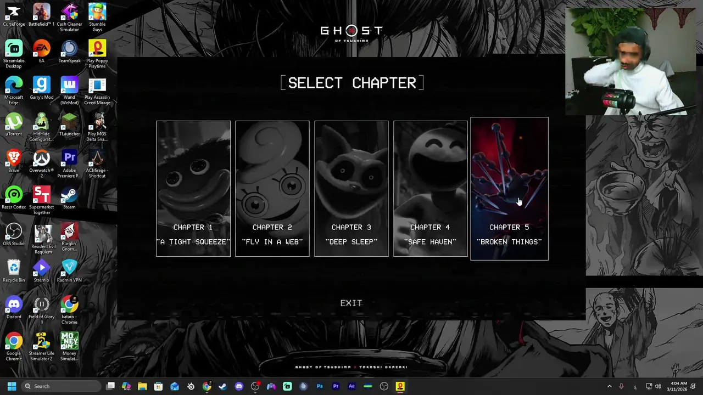Open Play Assassin Creed Mirage shortcut
This screenshot has width=703, height=395.
97,91
